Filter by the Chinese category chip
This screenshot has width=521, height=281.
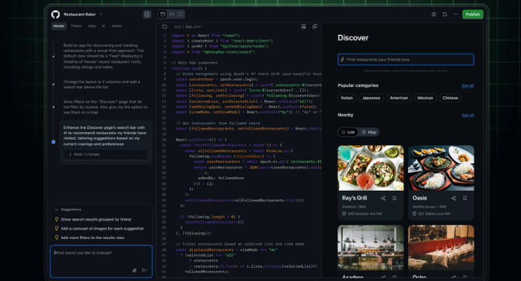pyautogui.click(x=450, y=98)
